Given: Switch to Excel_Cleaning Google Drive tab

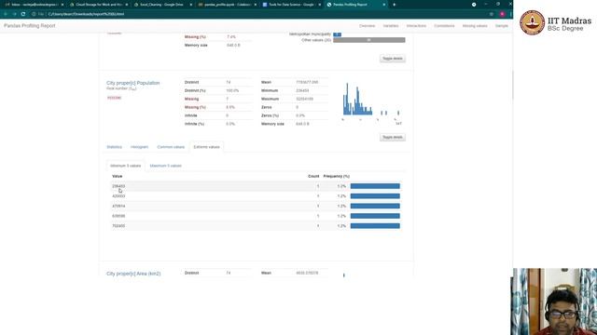Looking at the screenshot, I should click(x=161, y=5).
